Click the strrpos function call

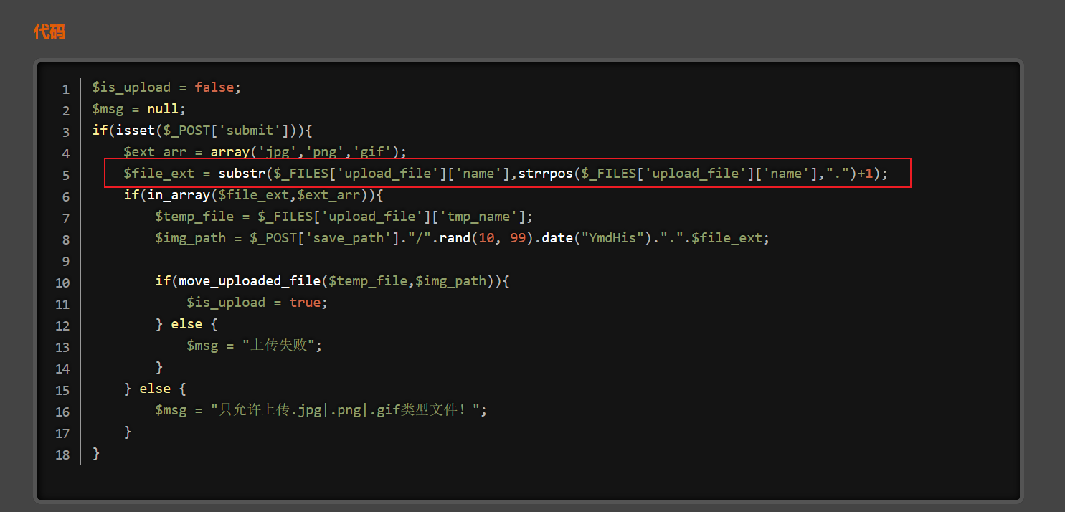(x=695, y=174)
